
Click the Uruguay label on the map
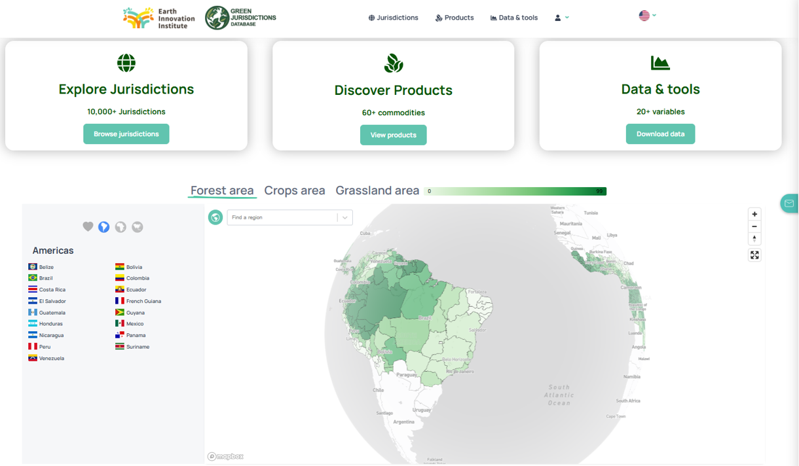point(422,410)
